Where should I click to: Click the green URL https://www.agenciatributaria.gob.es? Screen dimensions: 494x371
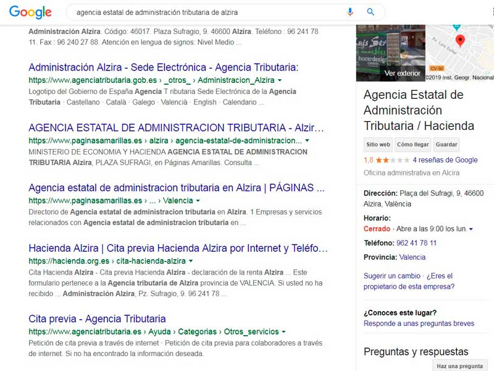93,80
